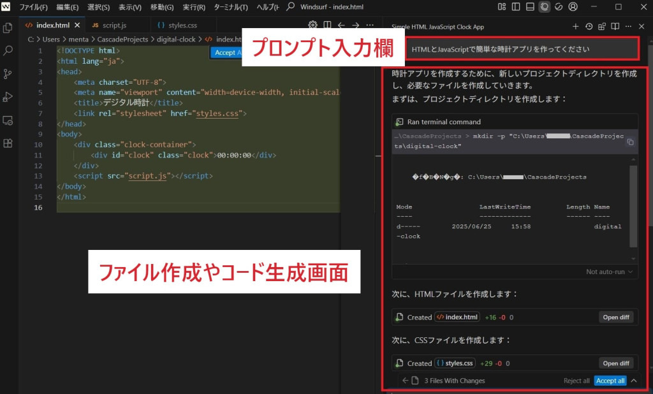
Task: Open the Cascade book docs icon
Action: pyautogui.click(x=615, y=26)
